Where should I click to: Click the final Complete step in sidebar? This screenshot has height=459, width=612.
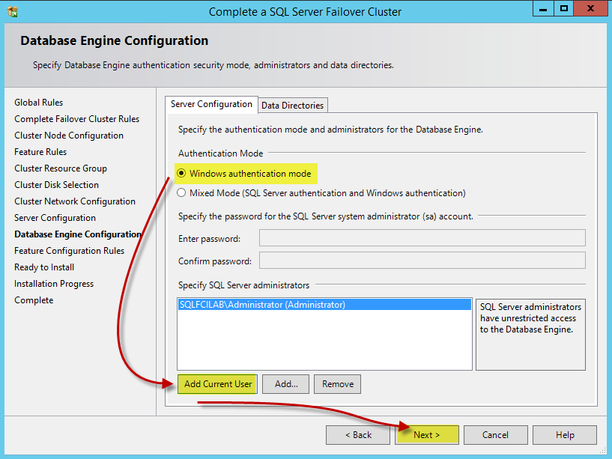coord(34,300)
